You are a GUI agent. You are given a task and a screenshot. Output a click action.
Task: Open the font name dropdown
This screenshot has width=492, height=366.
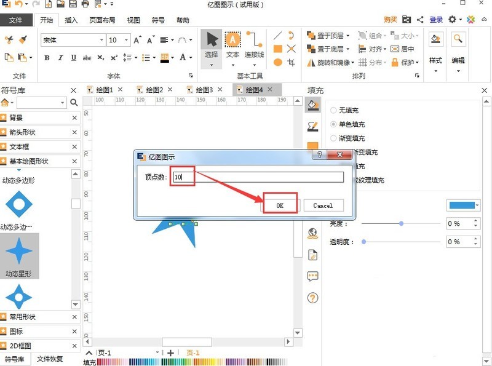click(101, 40)
